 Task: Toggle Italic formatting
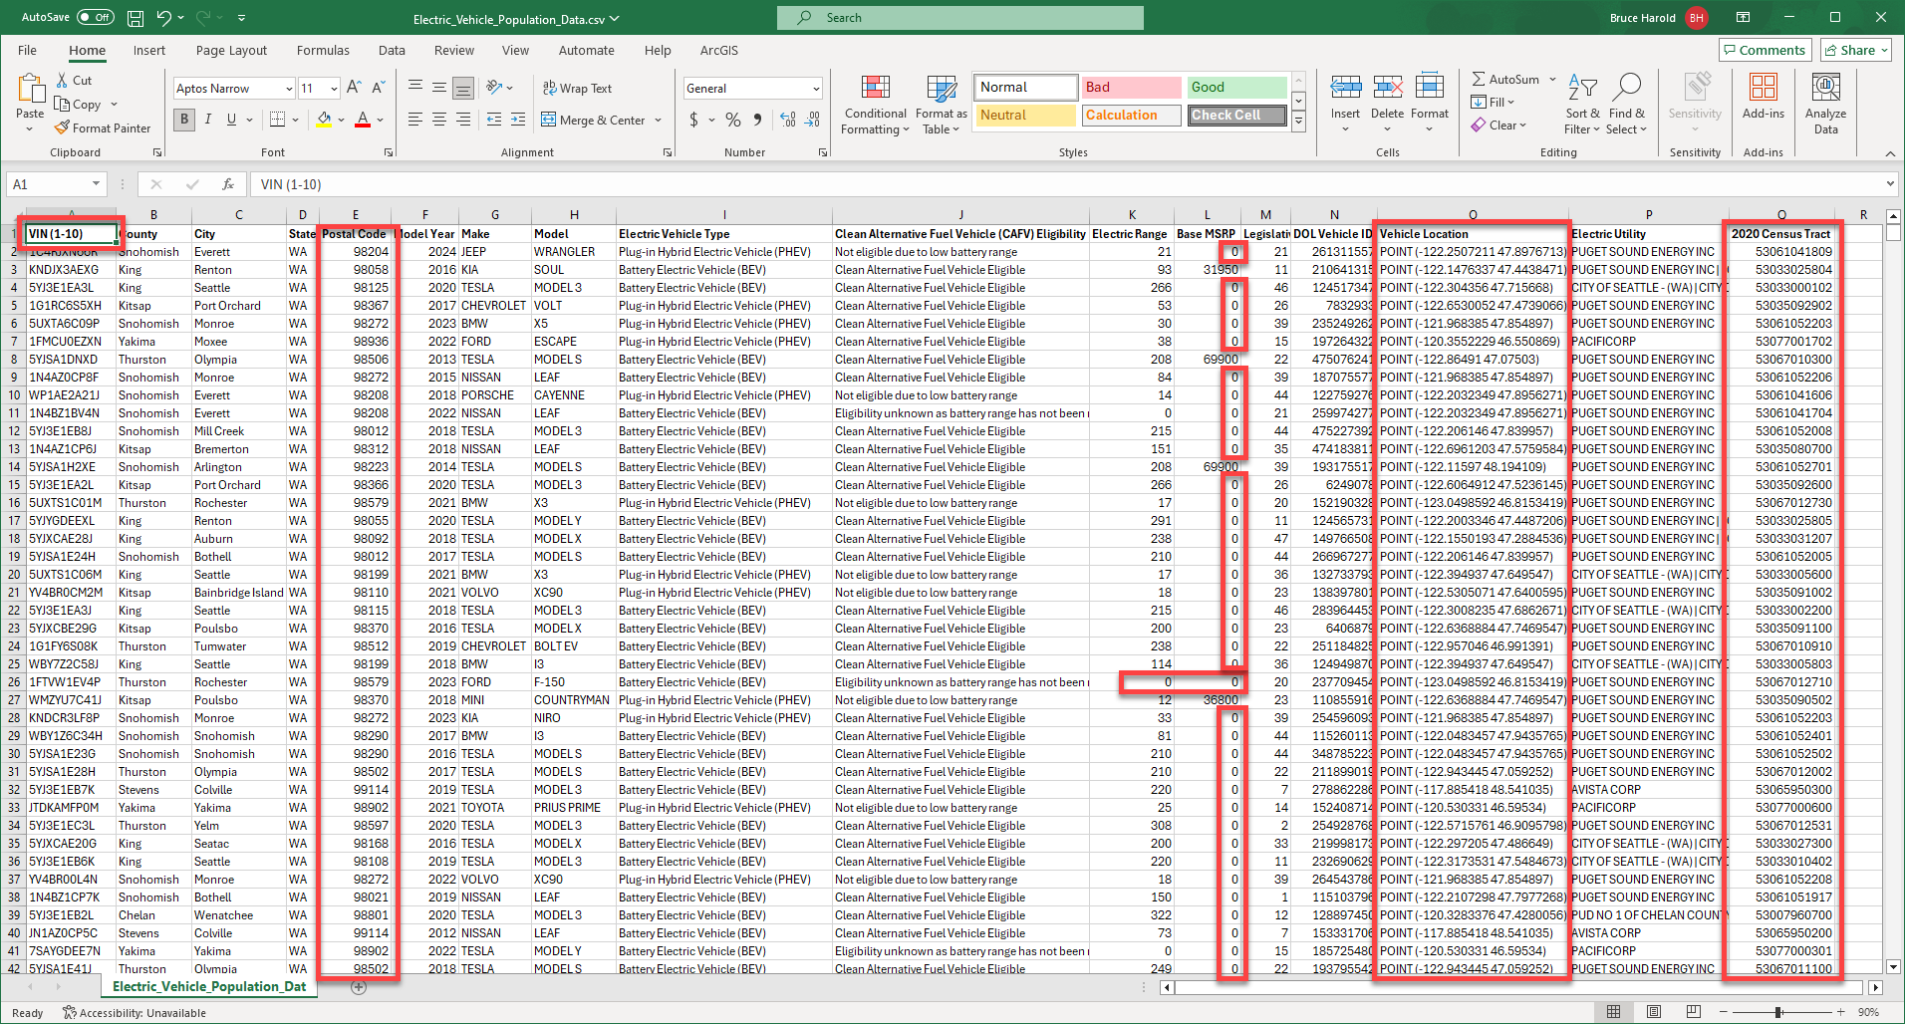tap(207, 120)
